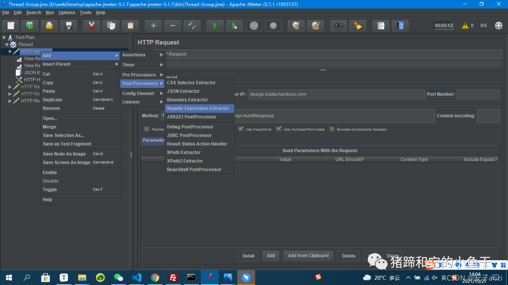The height and width of the screenshot is (285, 508).
Task: Save the test plan via toolbar
Action: click(x=68, y=25)
